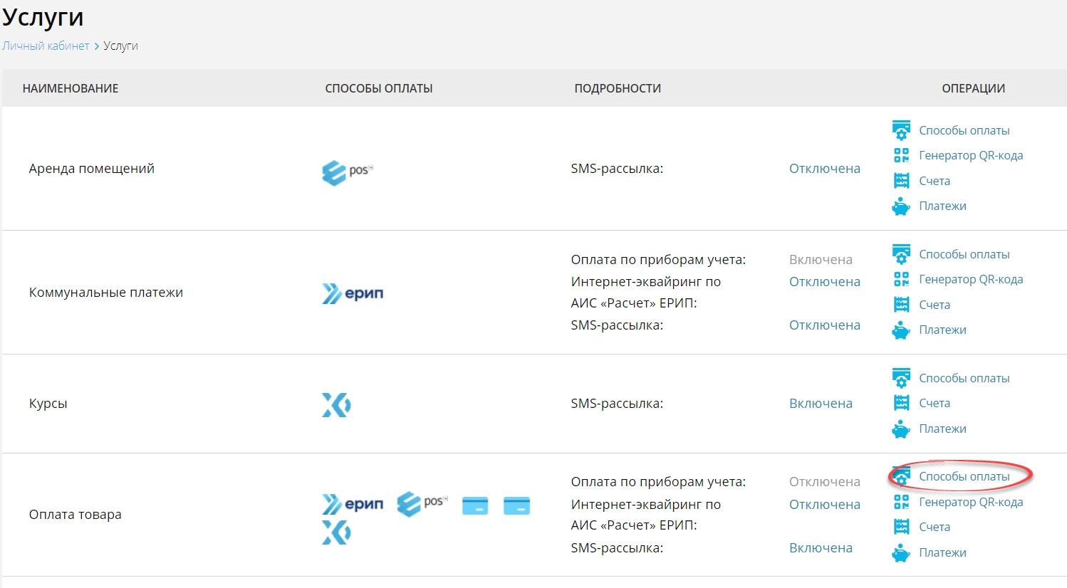This screenshot has height=588, width=1067.
Task: Toggle SMS-рассылка Включена for Курсы
Action: pos(821,404)
